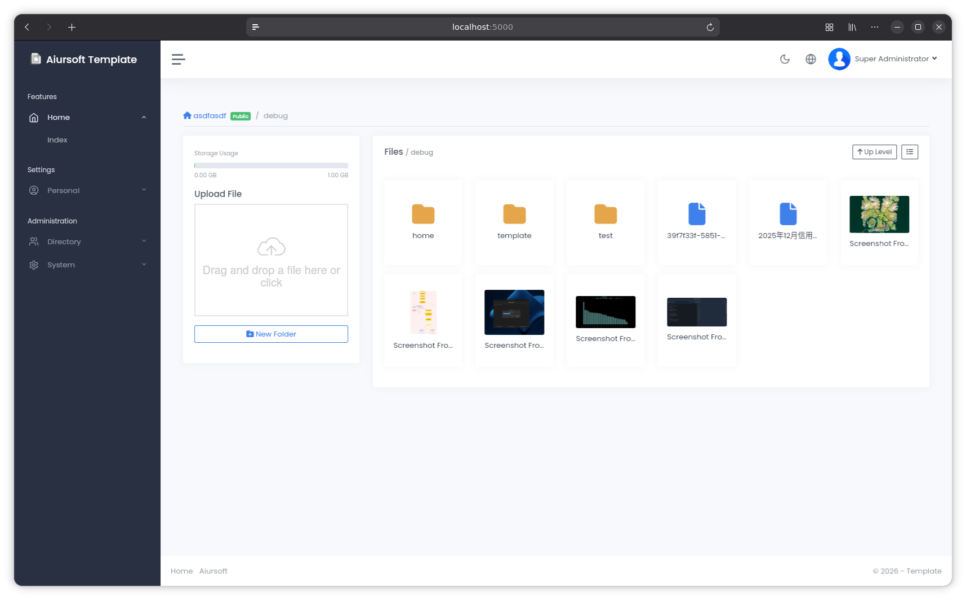Expand the System settings submenu

(144, 265)
